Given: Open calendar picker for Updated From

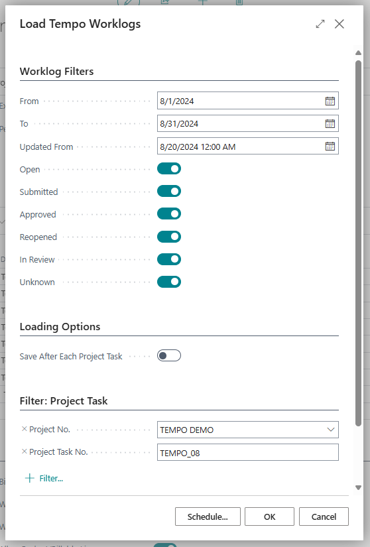Looking at the screenshot, I should click(x=330, y=146).
